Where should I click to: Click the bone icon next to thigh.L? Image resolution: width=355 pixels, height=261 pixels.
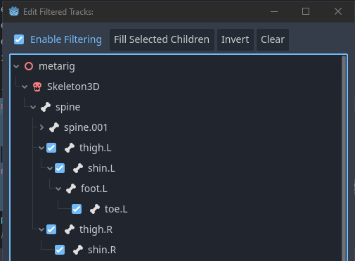[70, 148]
